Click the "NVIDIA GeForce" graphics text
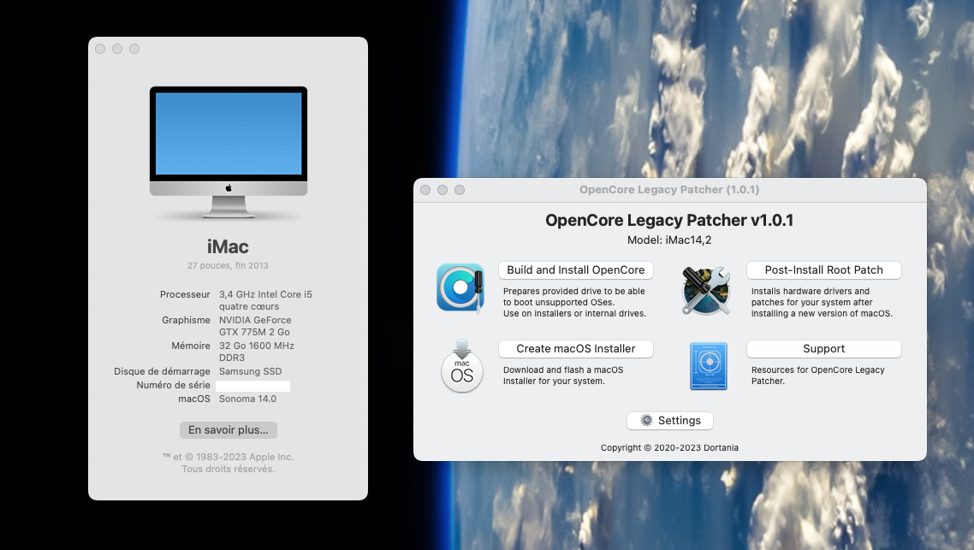This screenshot has height=550, width=974. [255, 320]
